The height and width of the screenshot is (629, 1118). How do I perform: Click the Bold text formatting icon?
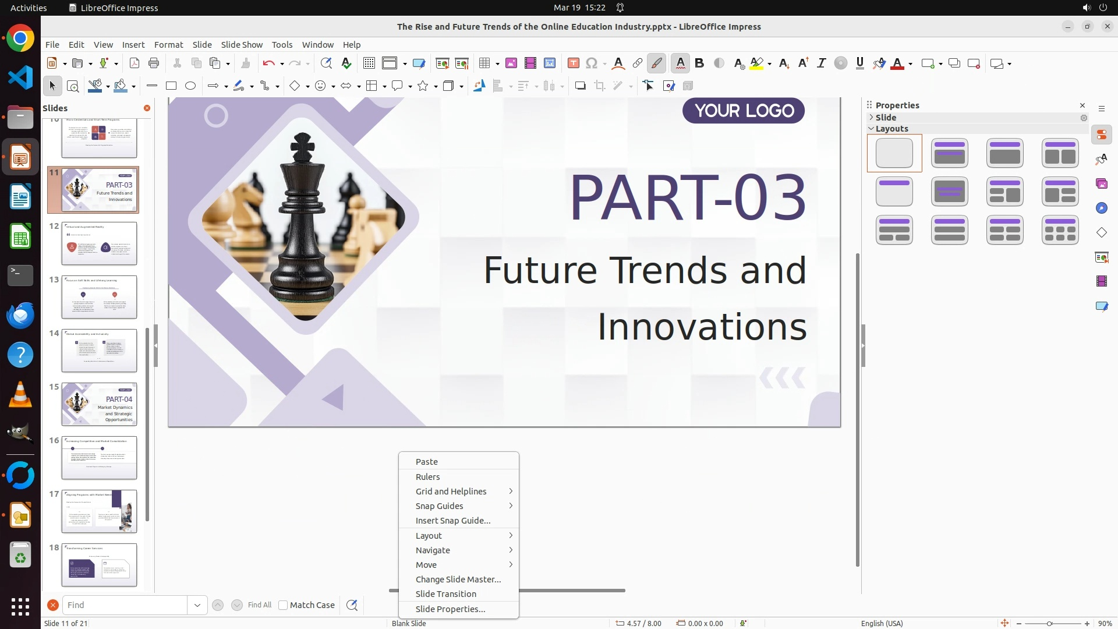(x=699, y=63)
